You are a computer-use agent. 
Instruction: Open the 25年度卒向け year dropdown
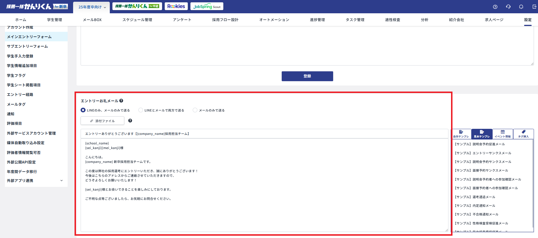92,7
